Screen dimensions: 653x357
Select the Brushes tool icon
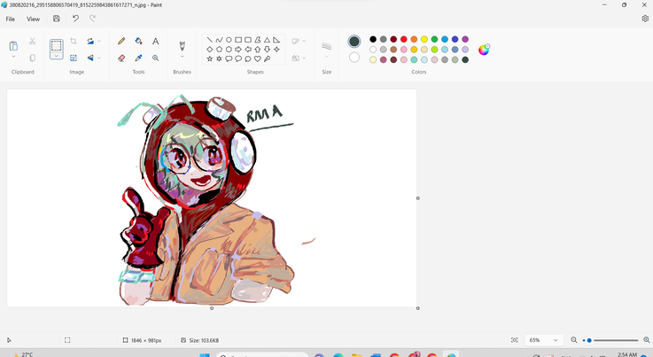182,45
